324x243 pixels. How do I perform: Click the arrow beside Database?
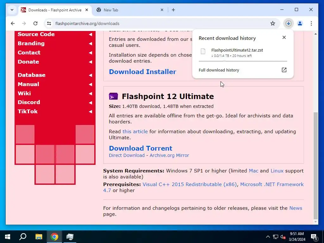click(90, 75)
